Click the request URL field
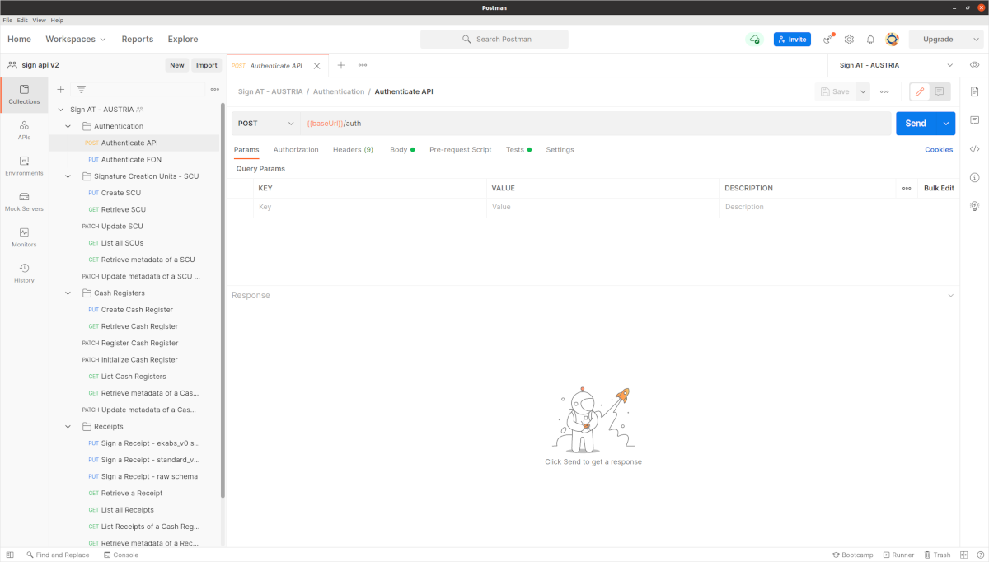Image resolution: width=989 pixels, height=562 pixels. [x=596, y=124]
